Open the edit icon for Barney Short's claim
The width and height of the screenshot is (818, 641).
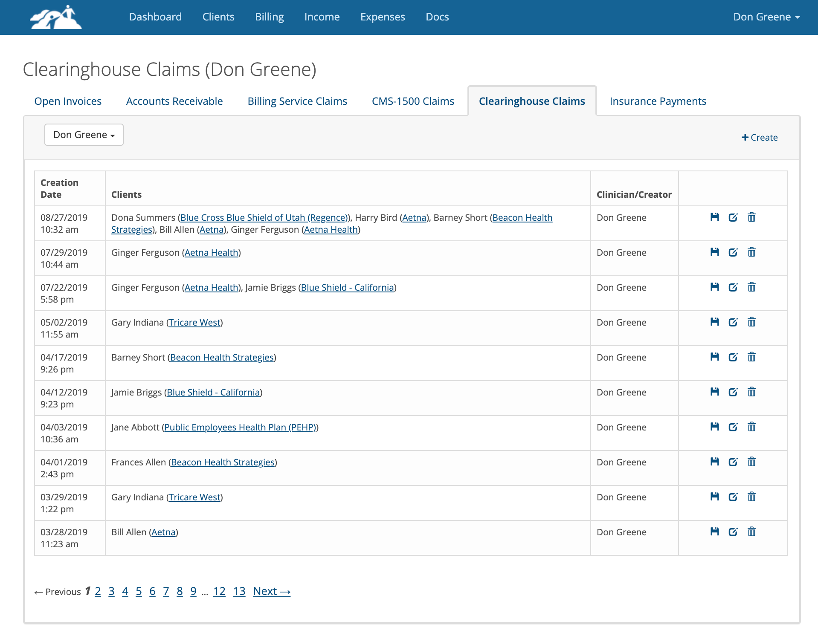tap(733, 357)
